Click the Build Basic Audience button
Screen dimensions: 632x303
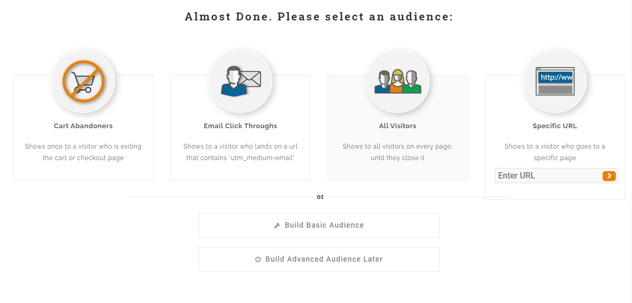[x=319, y=225]
